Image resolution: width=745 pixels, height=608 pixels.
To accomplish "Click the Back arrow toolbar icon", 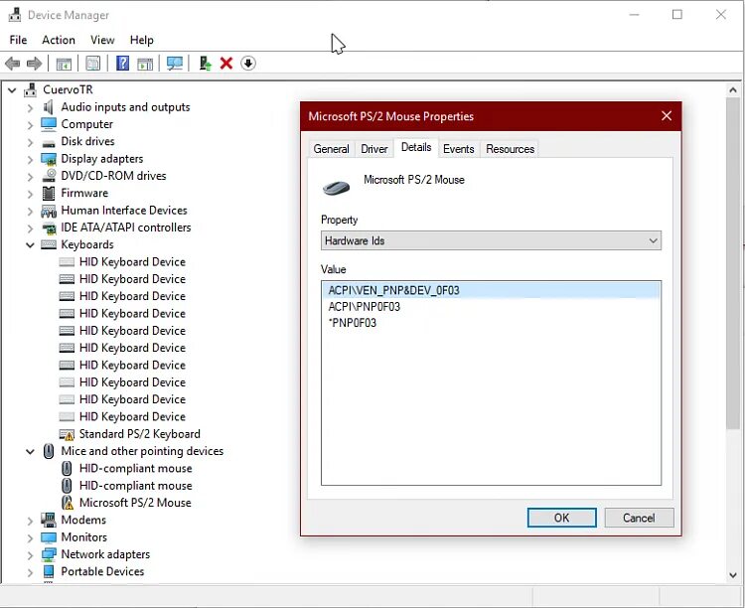I will [x=12, y=64].
